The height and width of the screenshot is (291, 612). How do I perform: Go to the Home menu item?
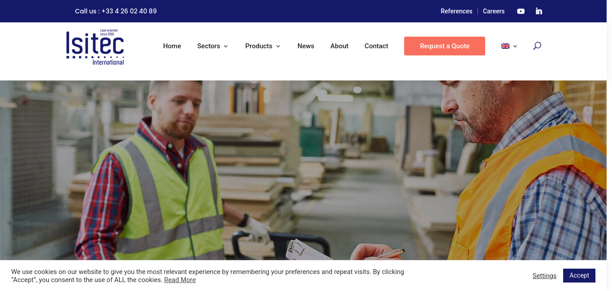pos(172,46)
